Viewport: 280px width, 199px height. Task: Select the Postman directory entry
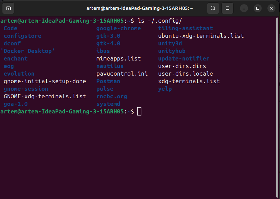point(108,81)
